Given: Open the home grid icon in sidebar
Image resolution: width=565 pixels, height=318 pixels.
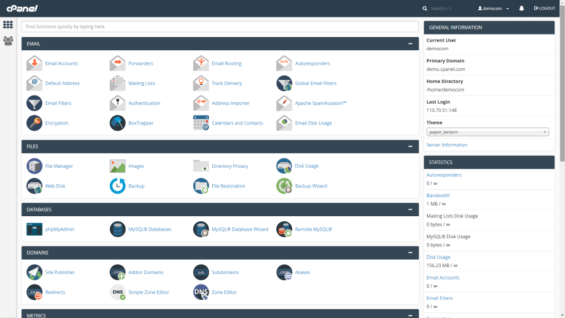Looking at the screenshot, I should coord(8,25).
